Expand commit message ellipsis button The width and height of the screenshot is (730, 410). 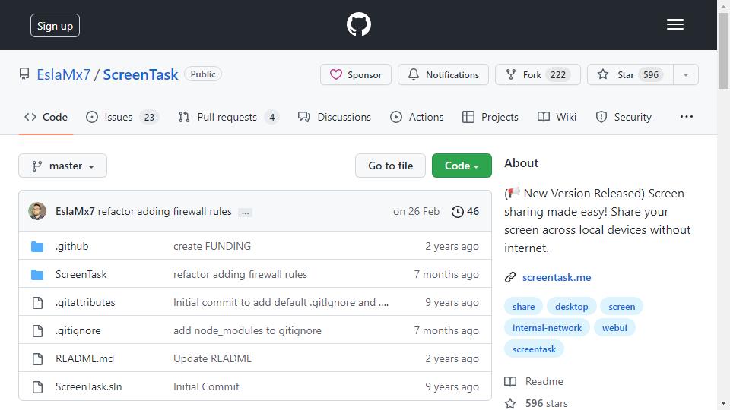pos(245,213)
